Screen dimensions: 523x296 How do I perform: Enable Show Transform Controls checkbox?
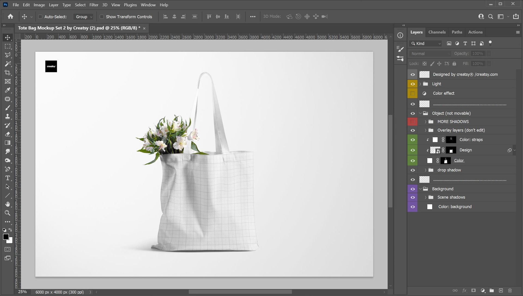[102, 17]
